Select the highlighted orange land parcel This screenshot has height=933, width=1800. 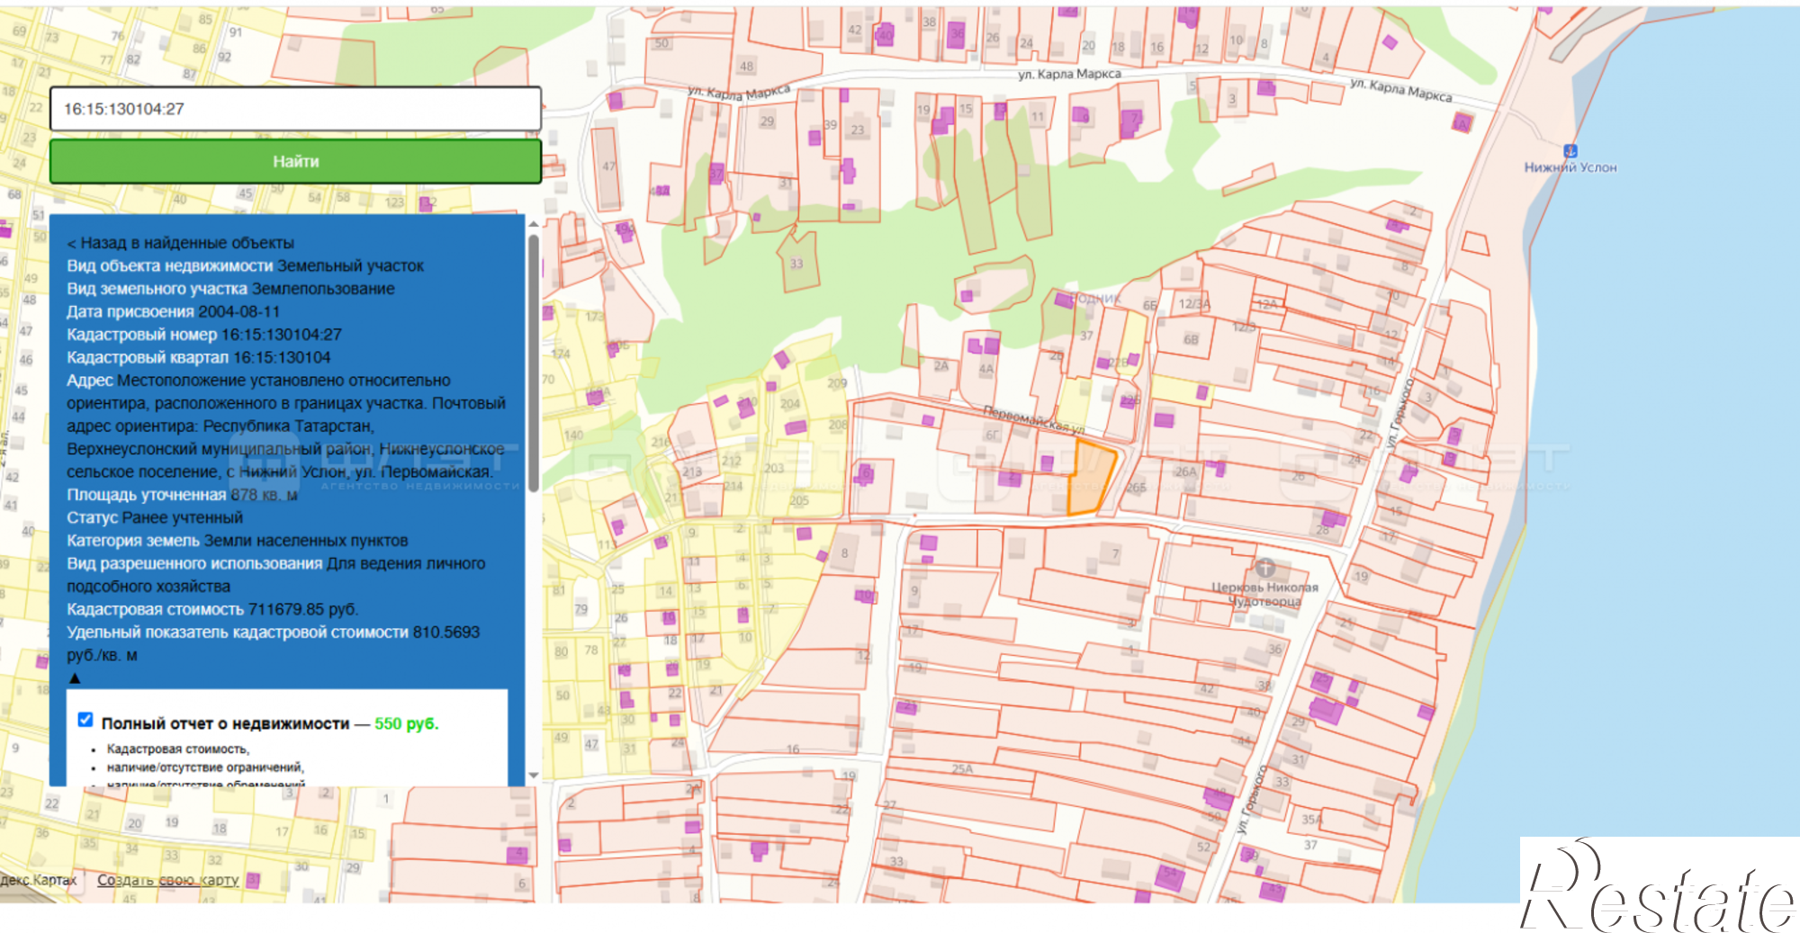1091,478
